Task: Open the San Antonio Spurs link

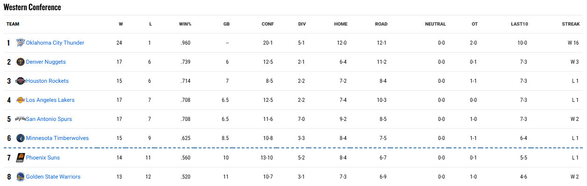Action: [x=49, y=119]
